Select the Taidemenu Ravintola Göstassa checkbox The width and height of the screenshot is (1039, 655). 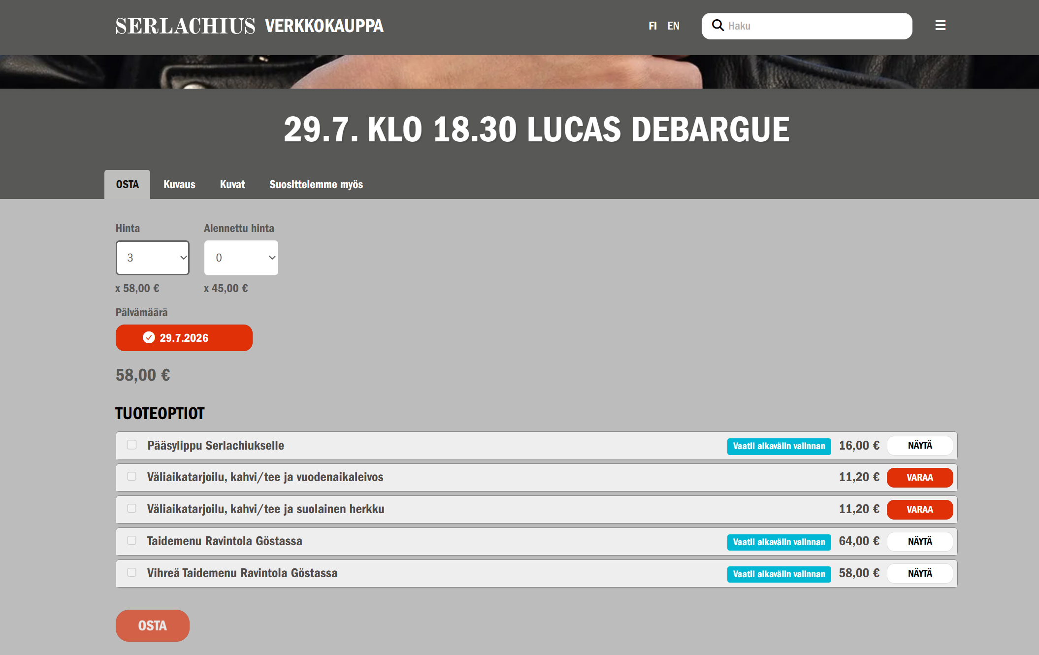(131, 540)
